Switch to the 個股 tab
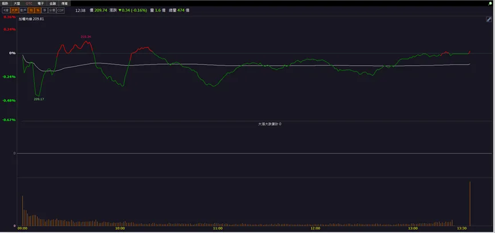Image resolution: width=495 pixels, height=233 pixels. tap(5, 3)
